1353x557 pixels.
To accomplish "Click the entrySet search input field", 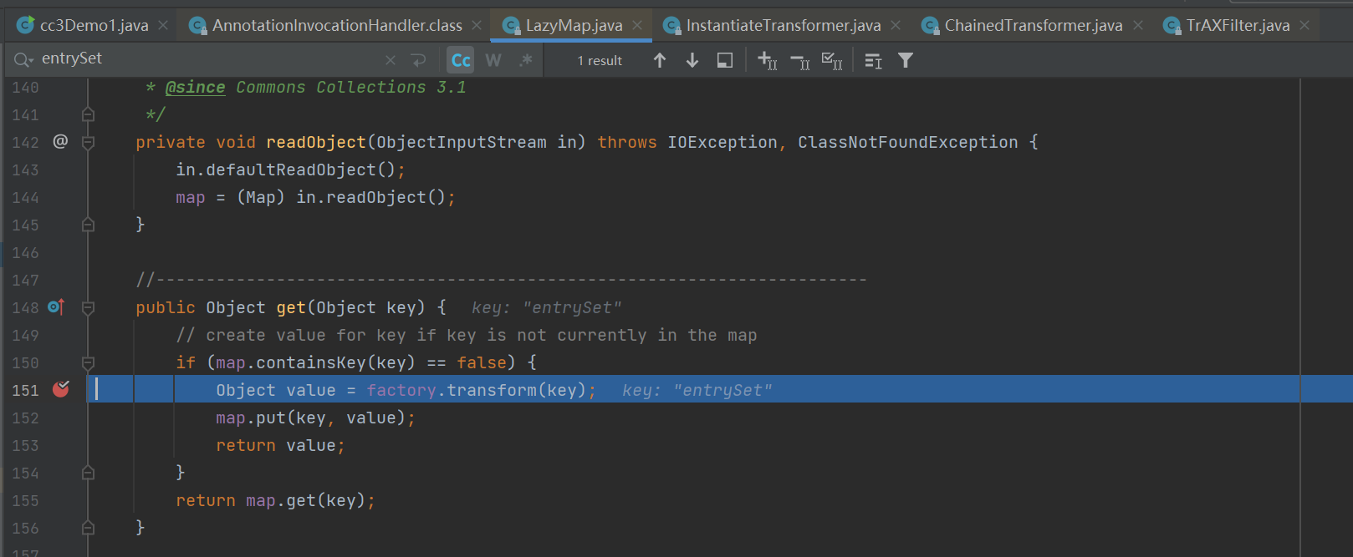I will coord(209,58).
